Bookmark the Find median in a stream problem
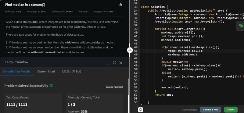The height and width of the screenshot is (113, 244). (44, 5)
